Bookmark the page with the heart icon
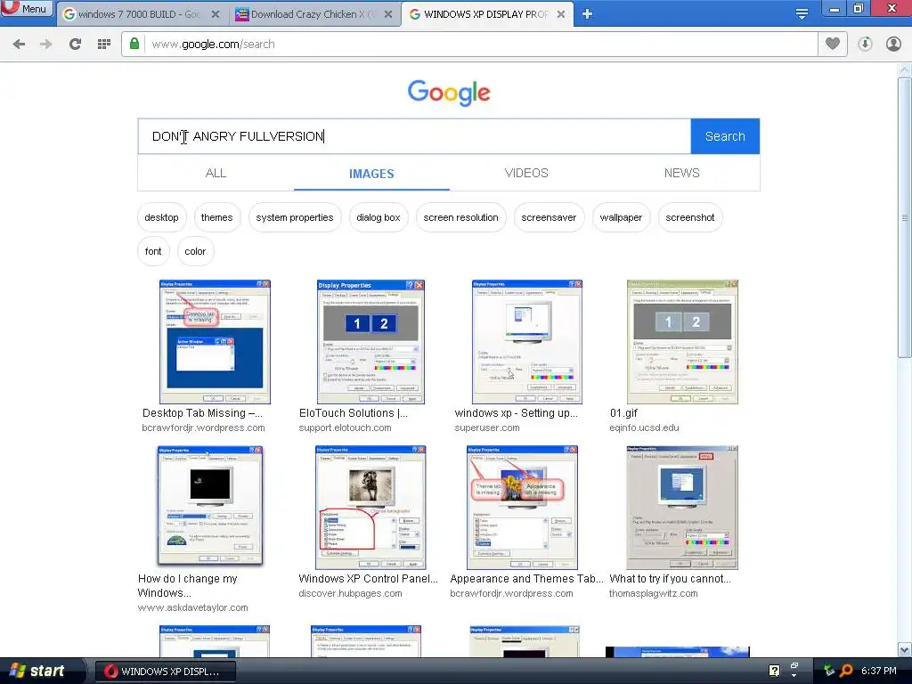The image size is (912, 684). [x=833, y=45]
